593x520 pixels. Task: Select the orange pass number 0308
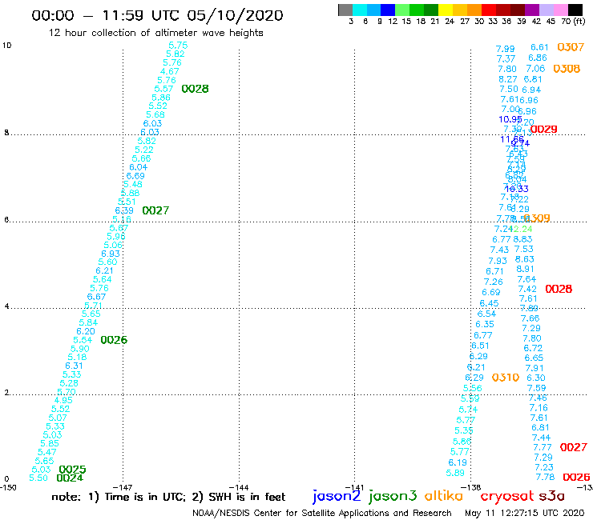pos(567,69)
